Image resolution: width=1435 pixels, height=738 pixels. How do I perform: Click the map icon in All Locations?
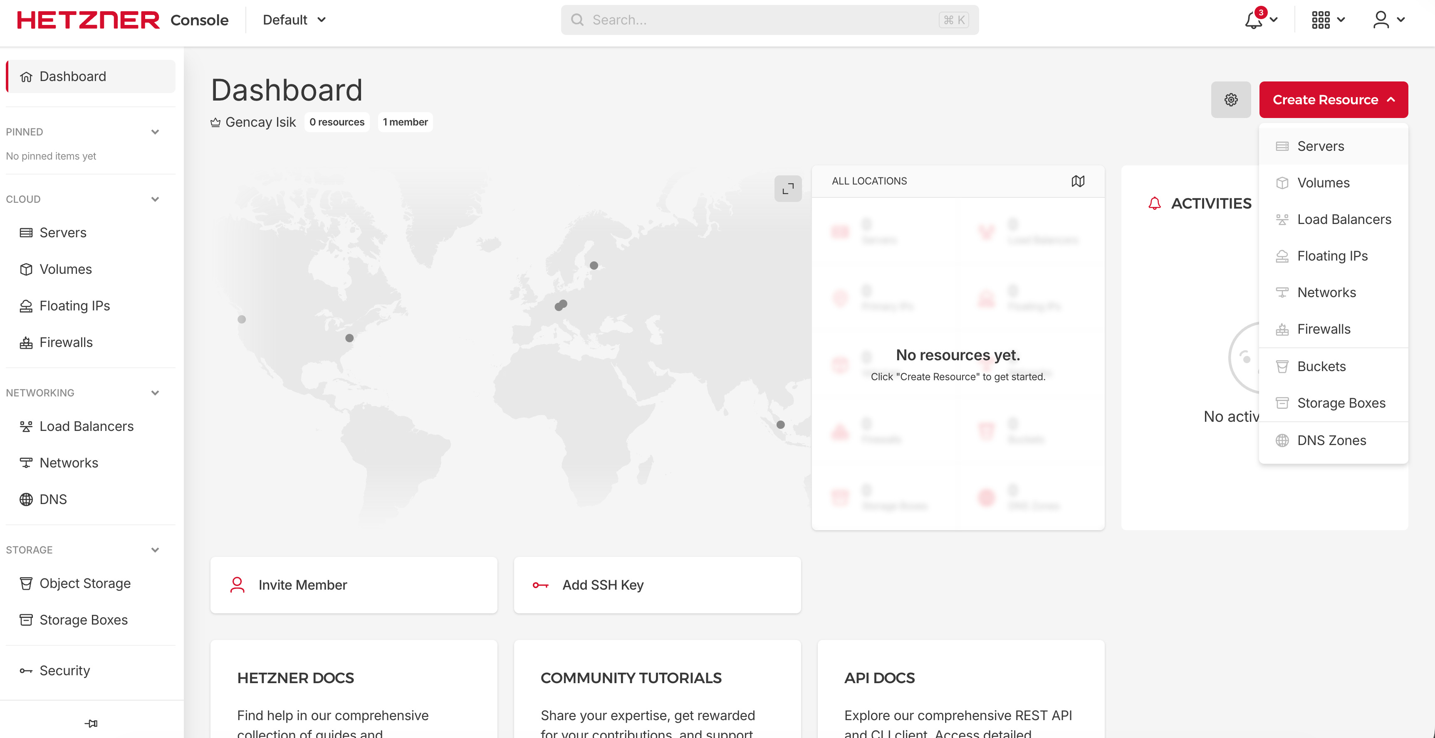point(1078,181)
